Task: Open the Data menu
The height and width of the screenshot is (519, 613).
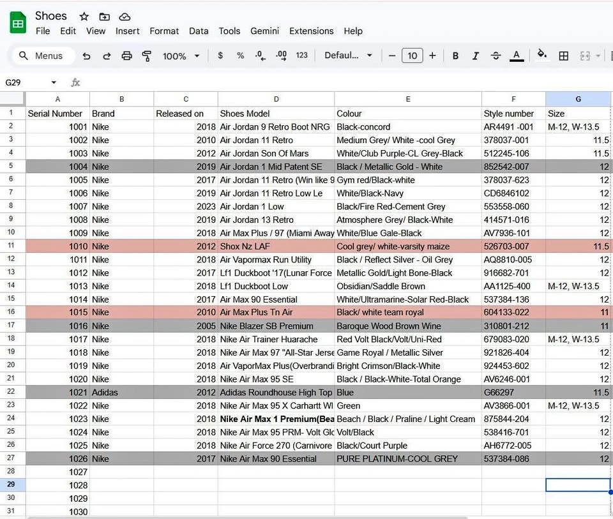Action: point(199,31)
